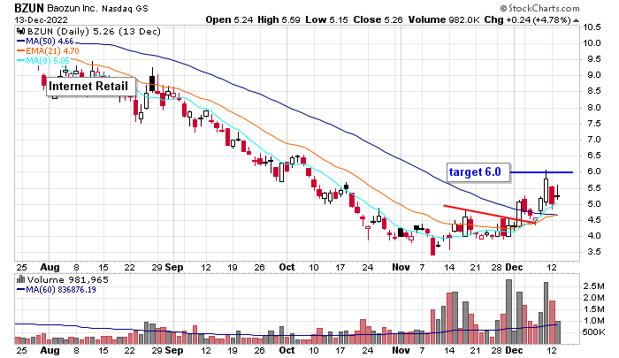Click the Volume 981,965 legend text
This screenshot has width=619, height=358.
[67, 280]
